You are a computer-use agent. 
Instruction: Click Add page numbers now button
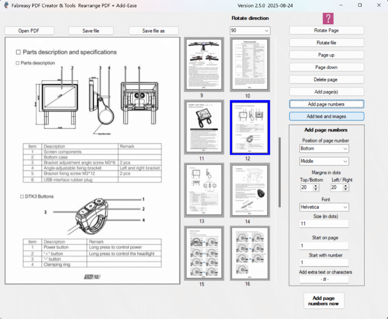[324, 301]
